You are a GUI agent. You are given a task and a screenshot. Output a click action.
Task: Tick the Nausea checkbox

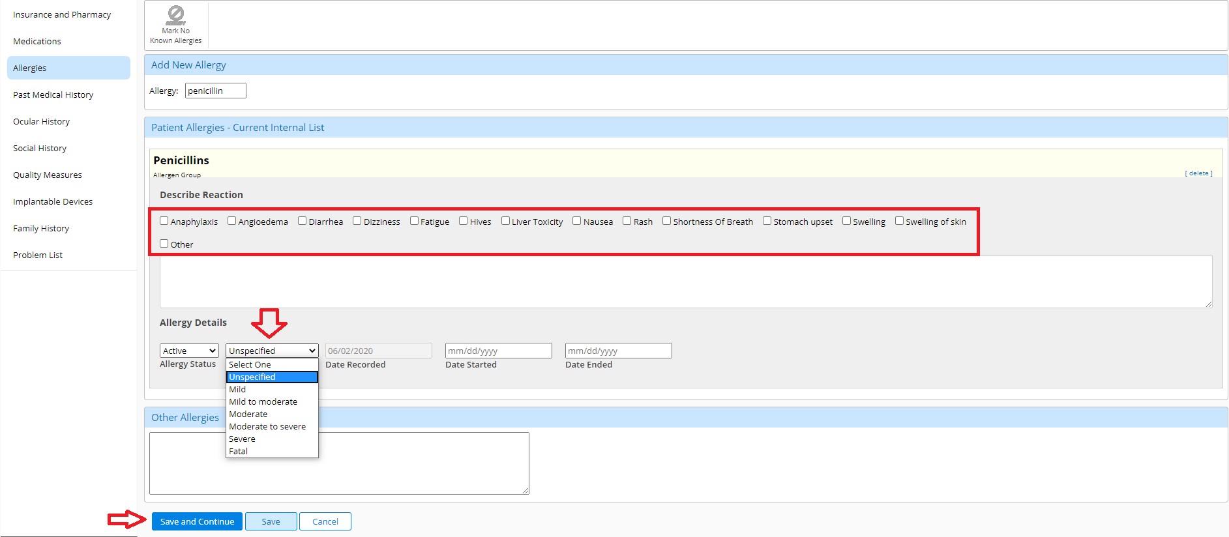tap(576, 221)
